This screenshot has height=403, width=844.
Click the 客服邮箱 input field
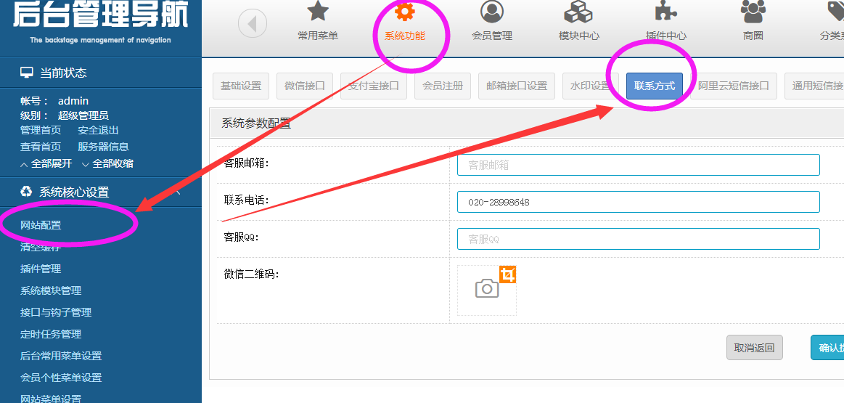coord(639,165)
